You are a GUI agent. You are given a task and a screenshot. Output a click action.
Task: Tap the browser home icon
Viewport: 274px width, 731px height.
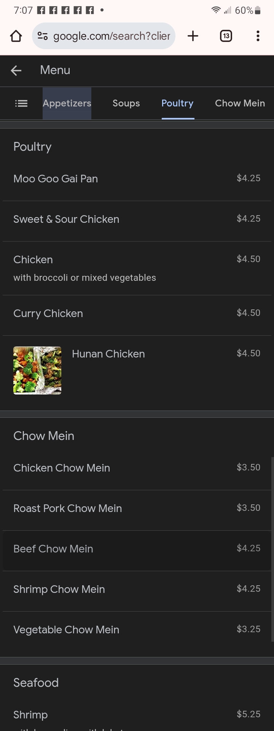point(16,36)
